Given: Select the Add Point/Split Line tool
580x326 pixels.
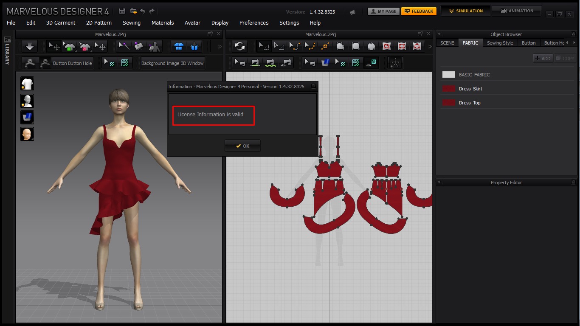Looking at the screenshot, I should 325,46.
